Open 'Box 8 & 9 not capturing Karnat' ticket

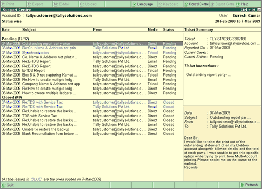(92, 75)
